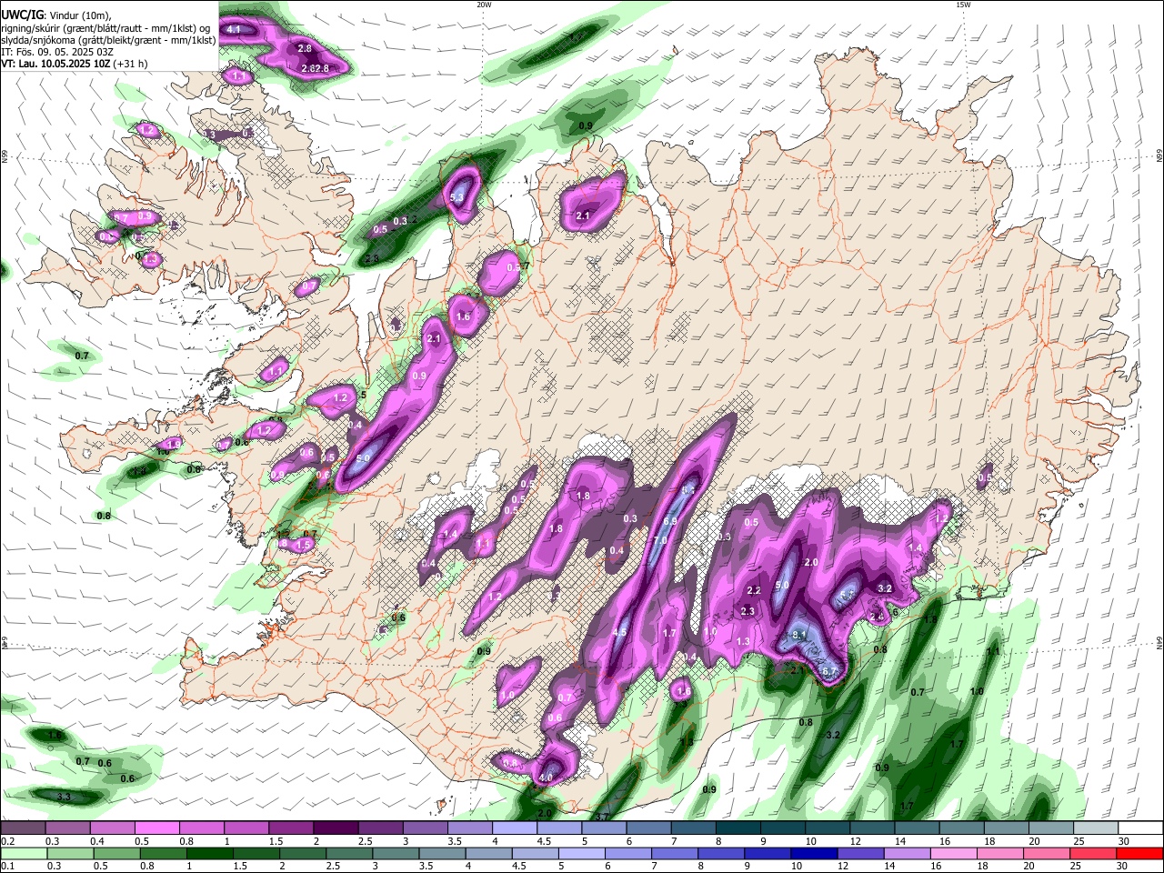Screen dimensions: 1164x873
Task: Click the 7.0 precipitation value
Action: pos(660,540)
